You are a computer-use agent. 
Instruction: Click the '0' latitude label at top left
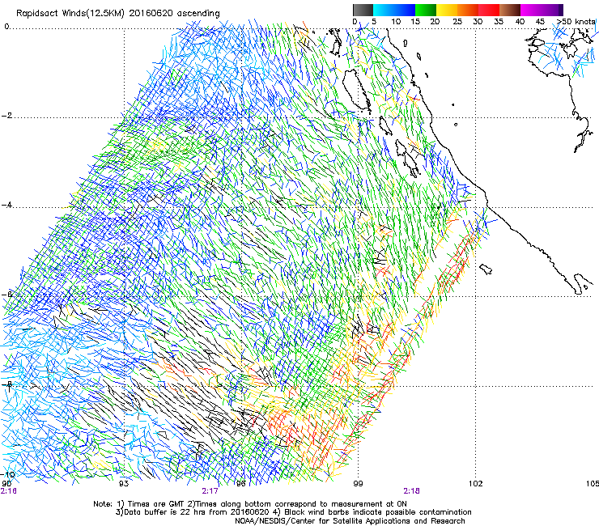click(x=6, y=27)
